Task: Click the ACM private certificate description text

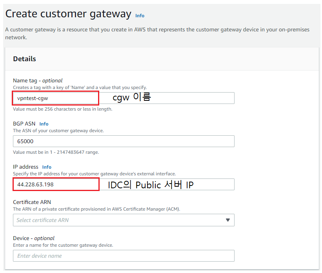Action: coord(96,209)
